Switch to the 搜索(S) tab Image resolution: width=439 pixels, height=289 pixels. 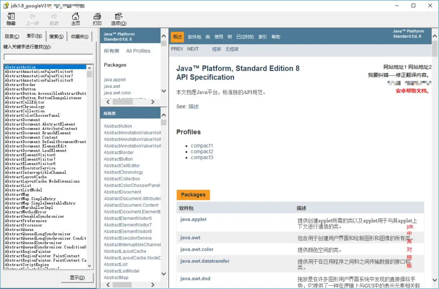point(56,37)
